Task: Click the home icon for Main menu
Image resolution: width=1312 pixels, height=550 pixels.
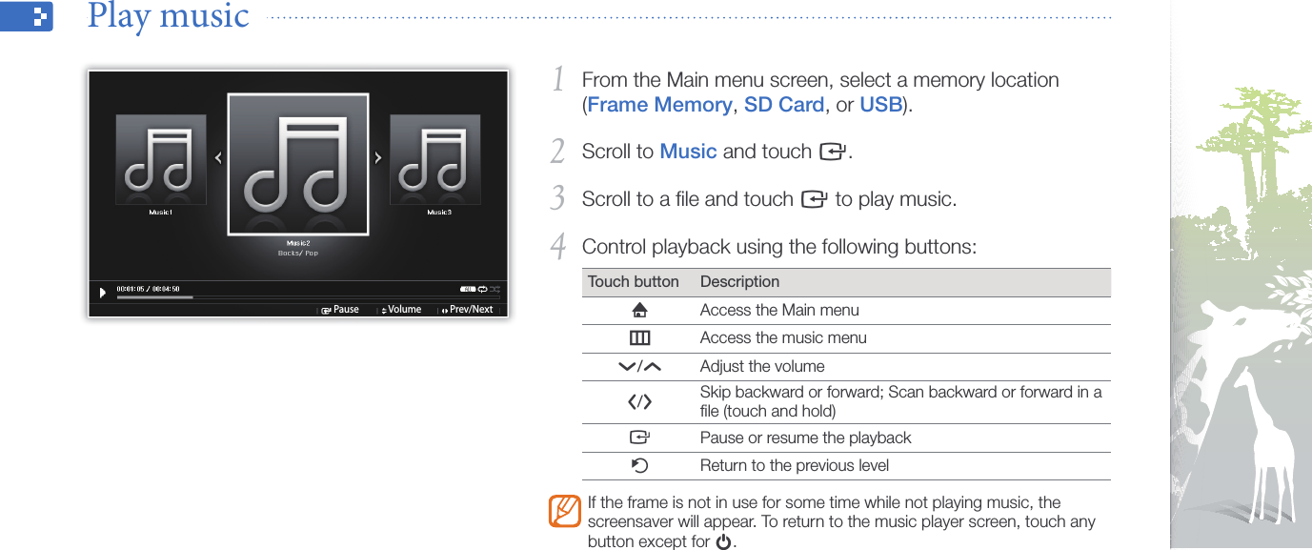Action: pyautogui.click(x=639, y=310)
